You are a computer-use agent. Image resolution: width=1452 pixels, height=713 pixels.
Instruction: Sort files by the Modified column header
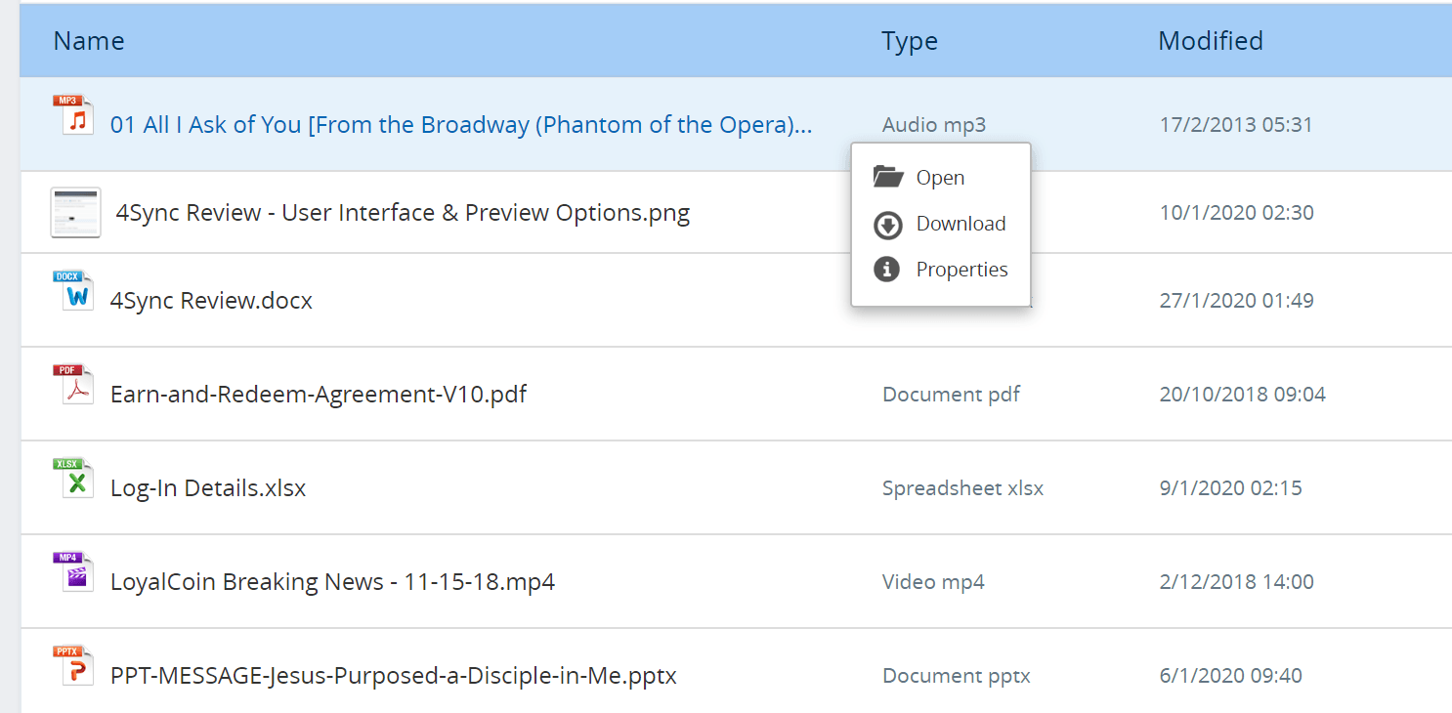(1211, 41)
